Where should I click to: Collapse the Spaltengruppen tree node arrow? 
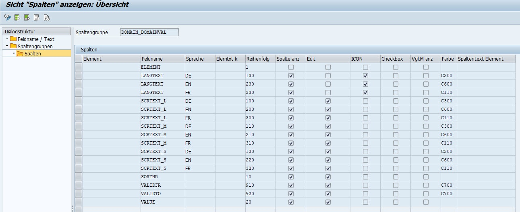[x=7, y=46]
